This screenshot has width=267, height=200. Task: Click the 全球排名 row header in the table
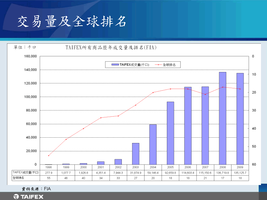coord(26,178)
